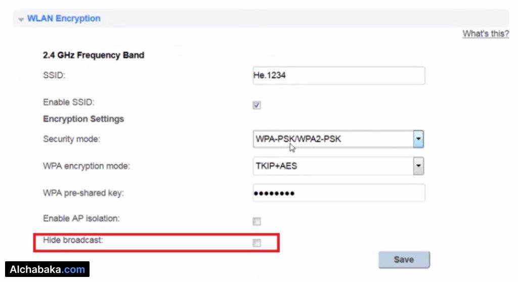Click the WLAN Encryption header title

click(x=64, y=19)
